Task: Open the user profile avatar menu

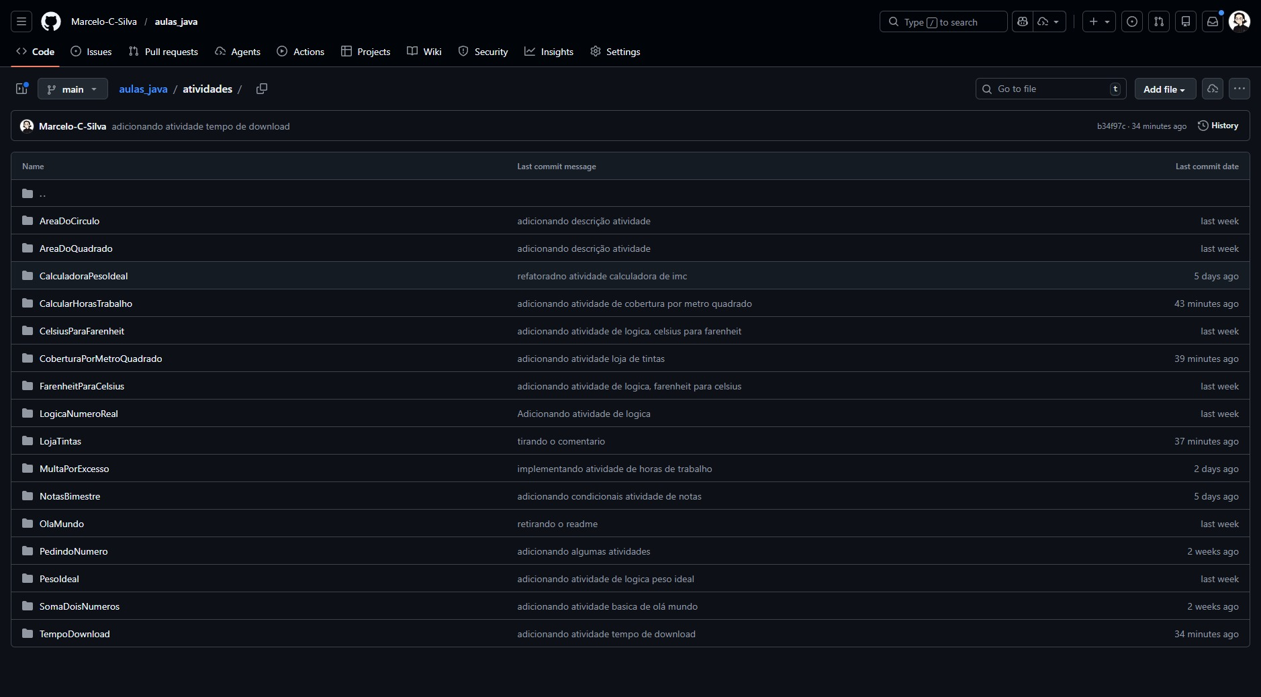Action: (1240, 21)
